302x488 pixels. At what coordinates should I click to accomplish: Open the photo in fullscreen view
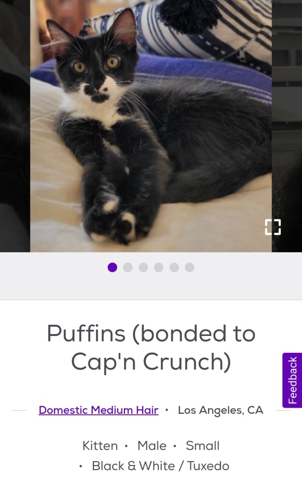tap(273, 227)
